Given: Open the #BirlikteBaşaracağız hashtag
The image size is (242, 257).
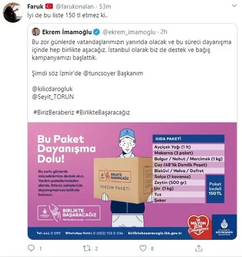Looking at the screenshot, I should pyautogui.click(x=103, y=112).
